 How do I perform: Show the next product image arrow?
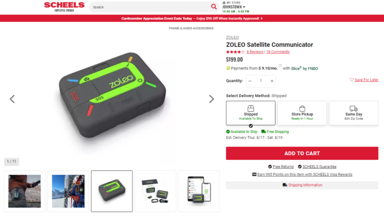(211, 99)
